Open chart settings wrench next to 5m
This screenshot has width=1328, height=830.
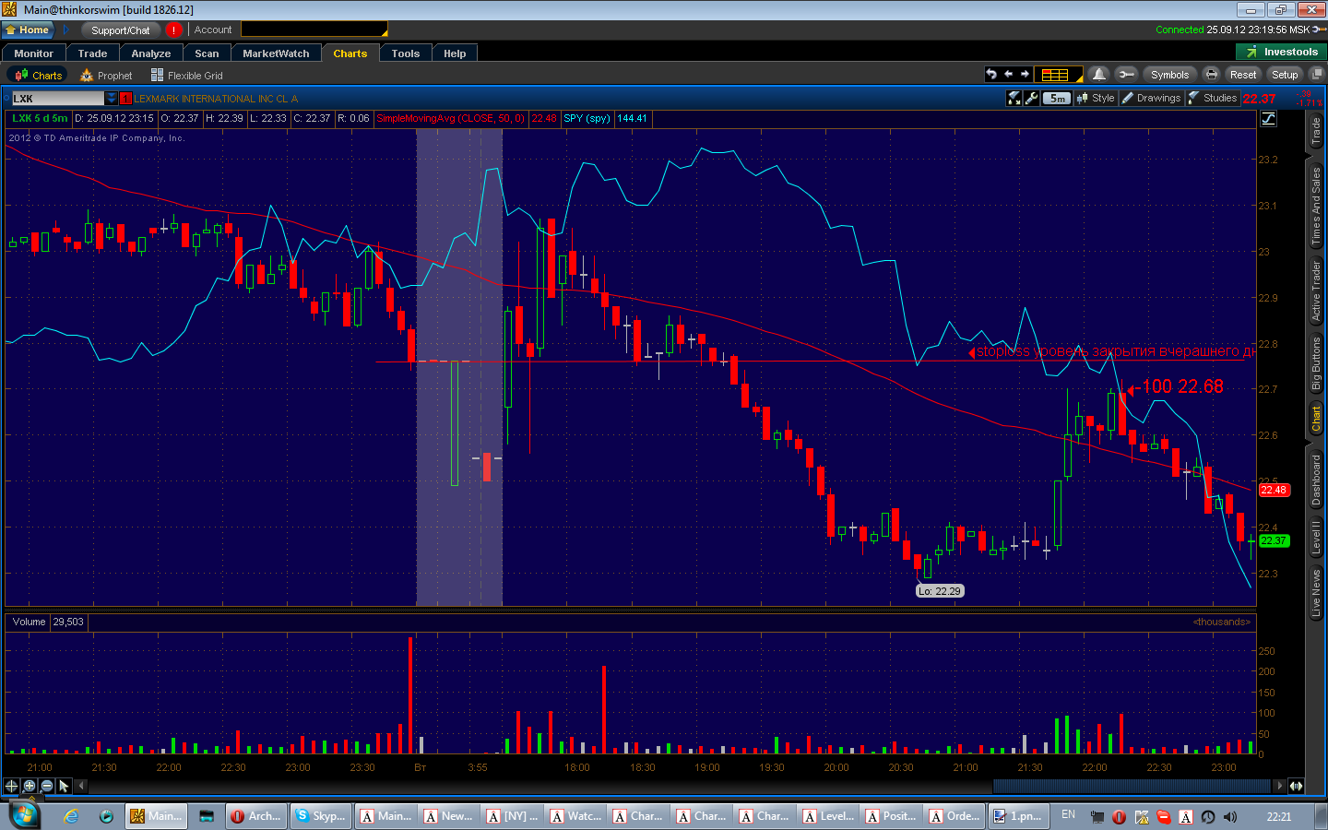[x=1032, y=98]
